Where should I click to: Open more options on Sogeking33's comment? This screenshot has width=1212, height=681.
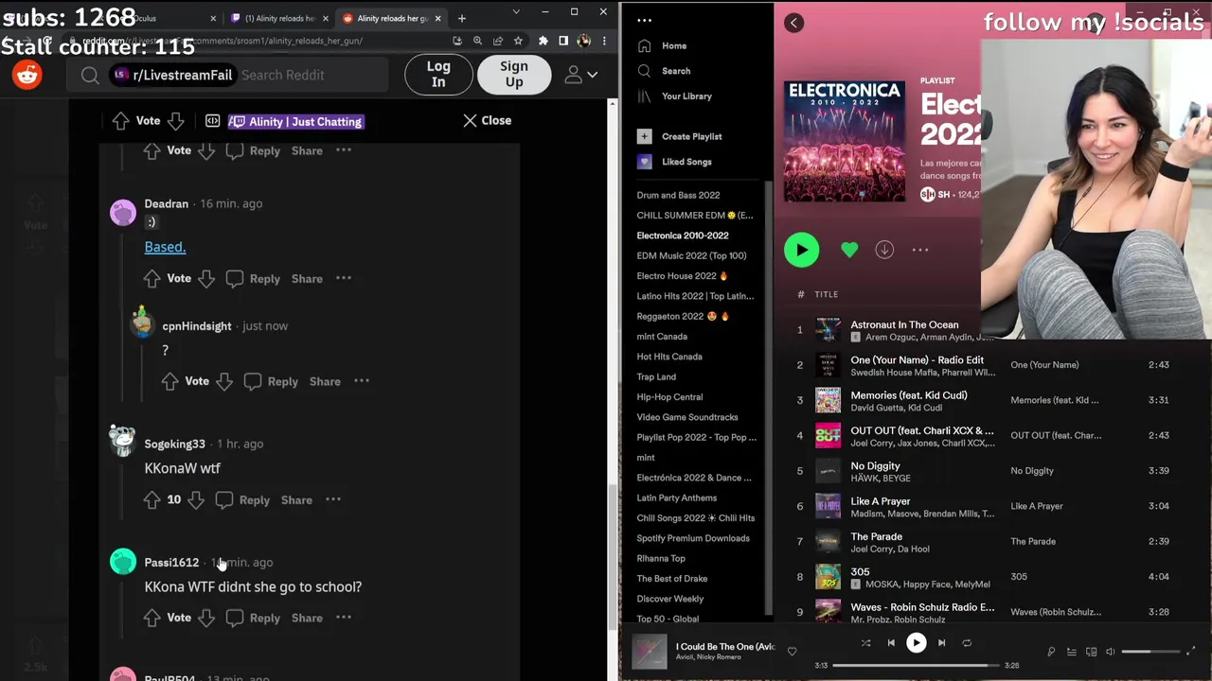(x=333, y=499)
